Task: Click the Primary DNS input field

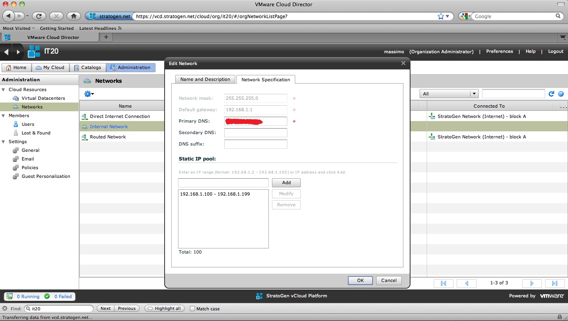Action: [x=256, y=121]
